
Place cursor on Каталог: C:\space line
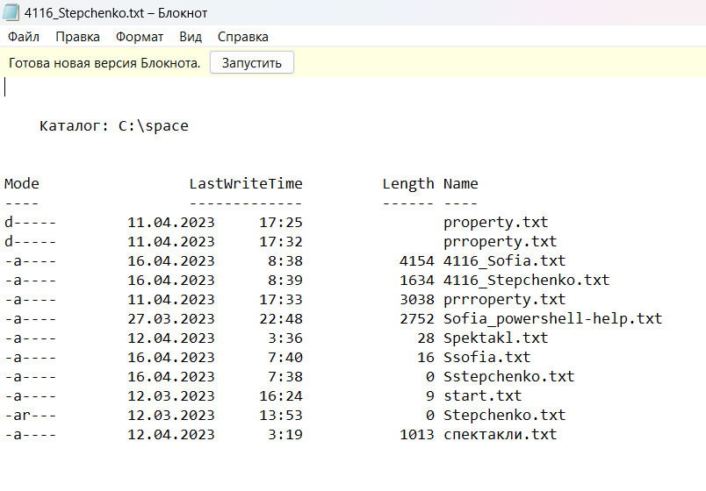point(114,126)
